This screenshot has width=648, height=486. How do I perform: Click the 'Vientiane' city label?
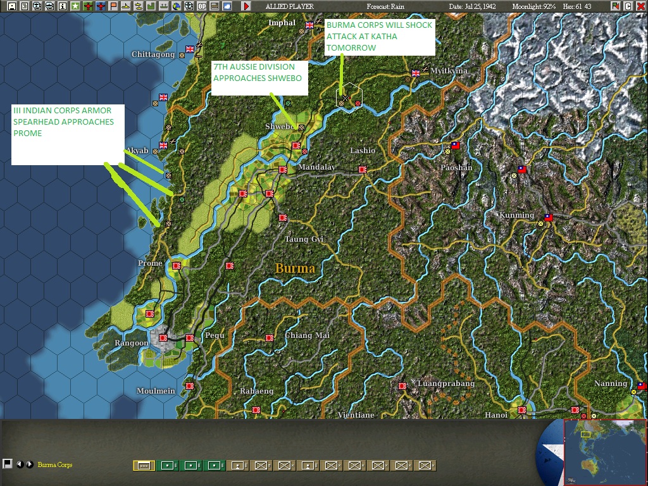pos(356,414)
